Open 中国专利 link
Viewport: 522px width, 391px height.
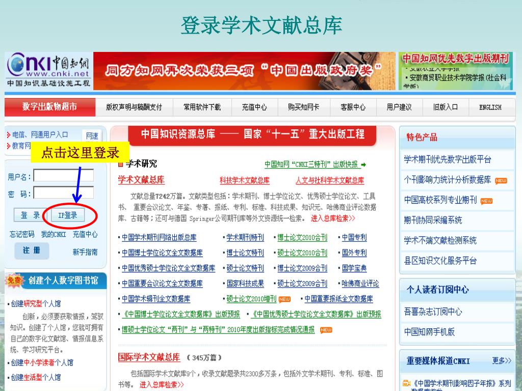(354, 237)
